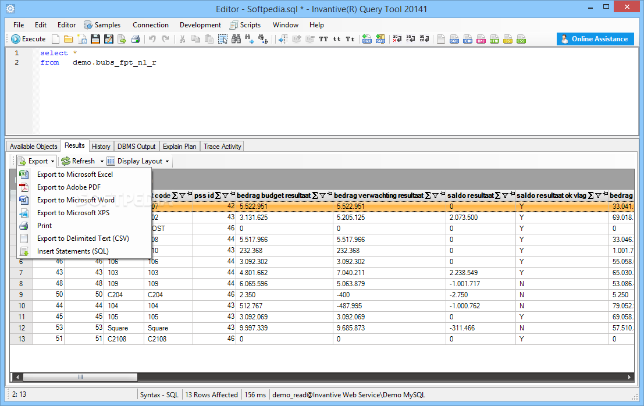Viewport: 644px width, 406px height.
Task: Click the Online Assistance button
Action: 595,39
